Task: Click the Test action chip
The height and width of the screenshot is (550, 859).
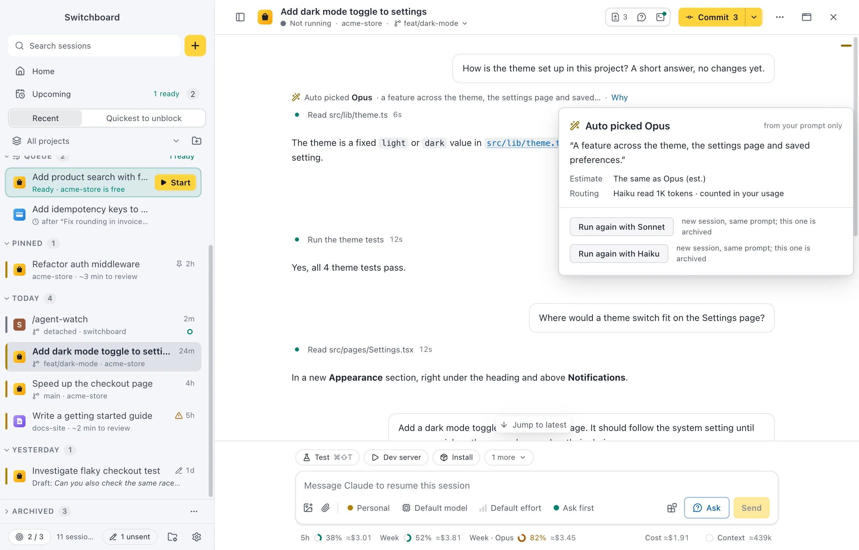Action: pos(327,457)
